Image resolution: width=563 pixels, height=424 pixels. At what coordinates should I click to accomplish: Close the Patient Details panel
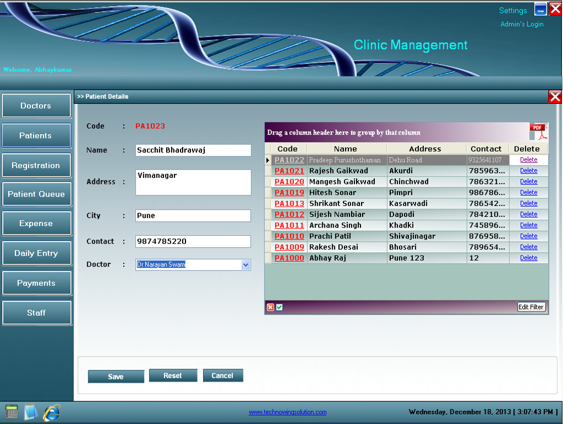click(x=555, y=97)
